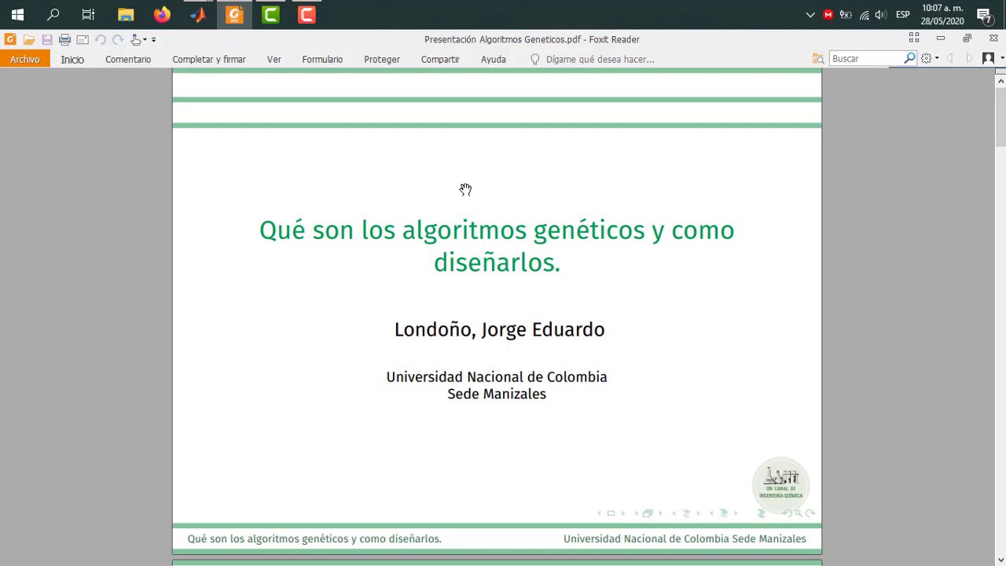
Task: Expand the customize quick access toolbar arrow
Action: [x=154, y=39]
